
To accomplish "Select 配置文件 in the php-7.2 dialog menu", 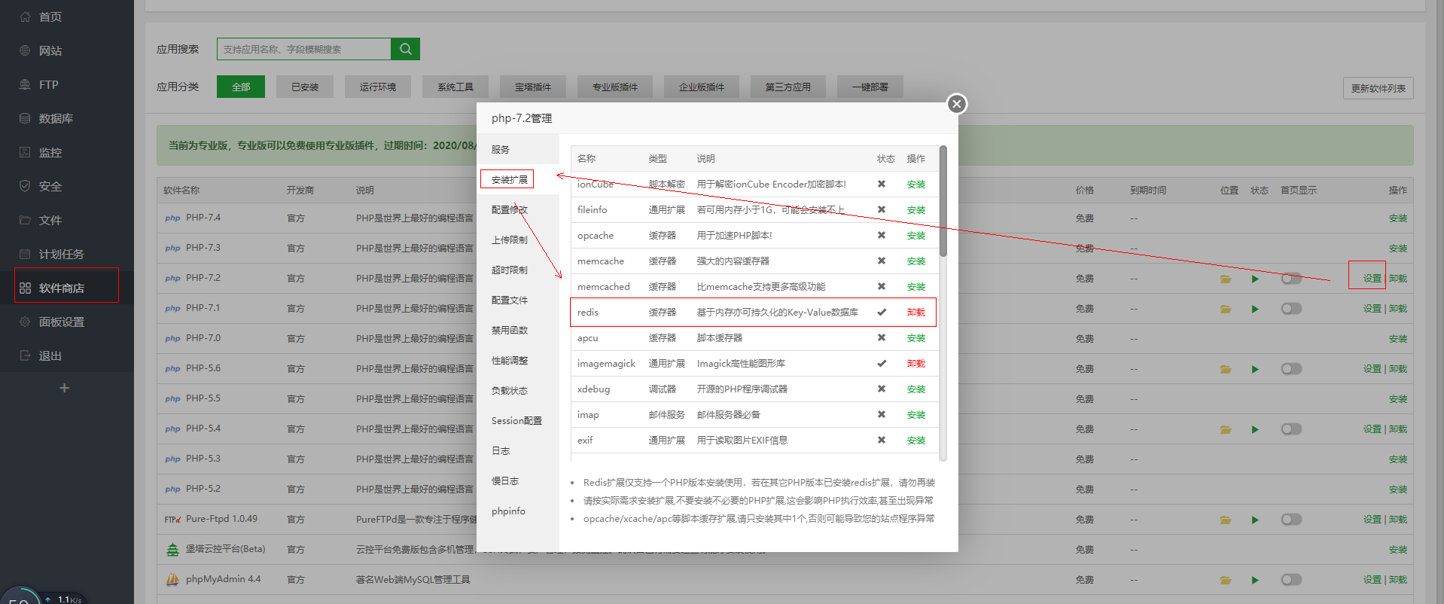I will (510, 300).
